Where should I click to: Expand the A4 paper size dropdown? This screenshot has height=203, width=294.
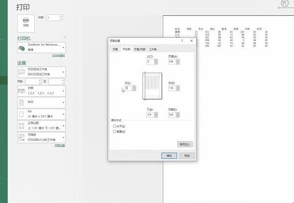pos(41,114)
